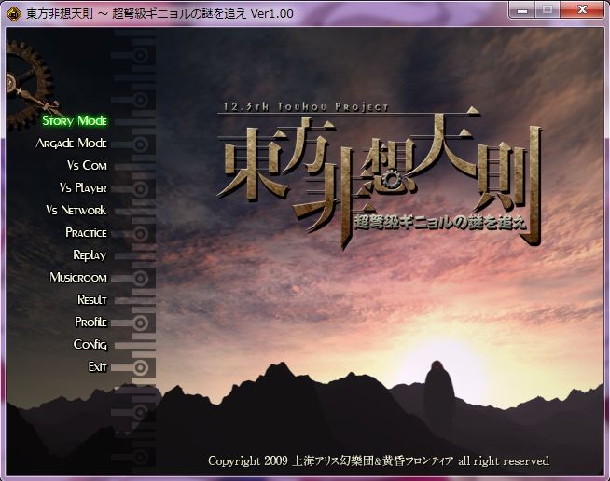
Task: Open the Profile option
Action: (x=91, y=322)
